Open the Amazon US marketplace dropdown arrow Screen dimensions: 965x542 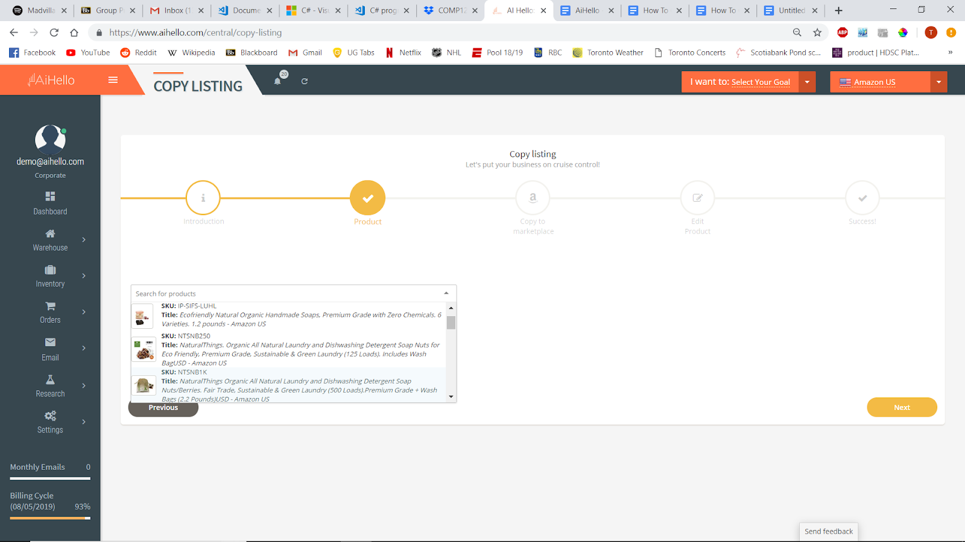938,82
